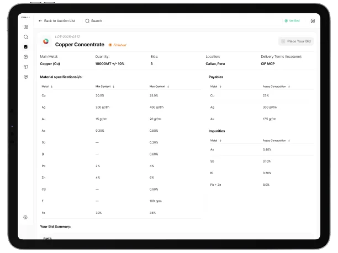This screenshot has height=253, width=338.
Task: Click the Pb + Zn impurity row label
Action: tap(215, 185)
